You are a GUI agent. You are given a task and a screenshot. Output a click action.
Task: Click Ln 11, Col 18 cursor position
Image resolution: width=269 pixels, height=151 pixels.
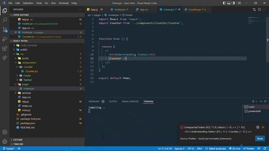[165, 148]
